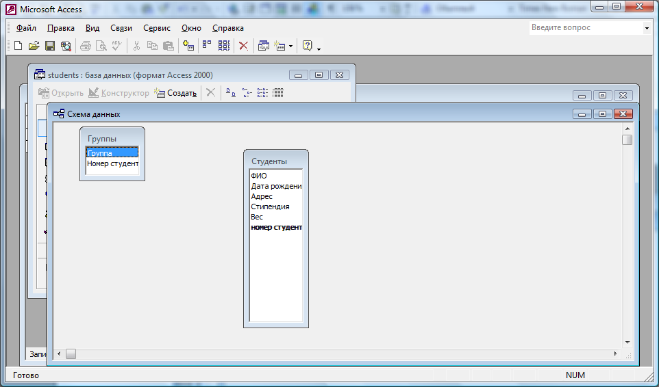Switch to List view in students window
This screenshot has height=387, width=659.
[262, 93]
